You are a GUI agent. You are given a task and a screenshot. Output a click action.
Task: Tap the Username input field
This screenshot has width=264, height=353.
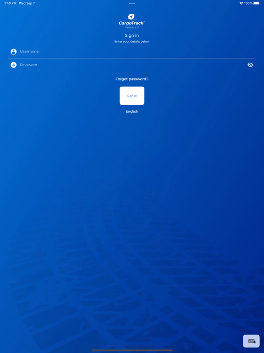tap(132, 51)
